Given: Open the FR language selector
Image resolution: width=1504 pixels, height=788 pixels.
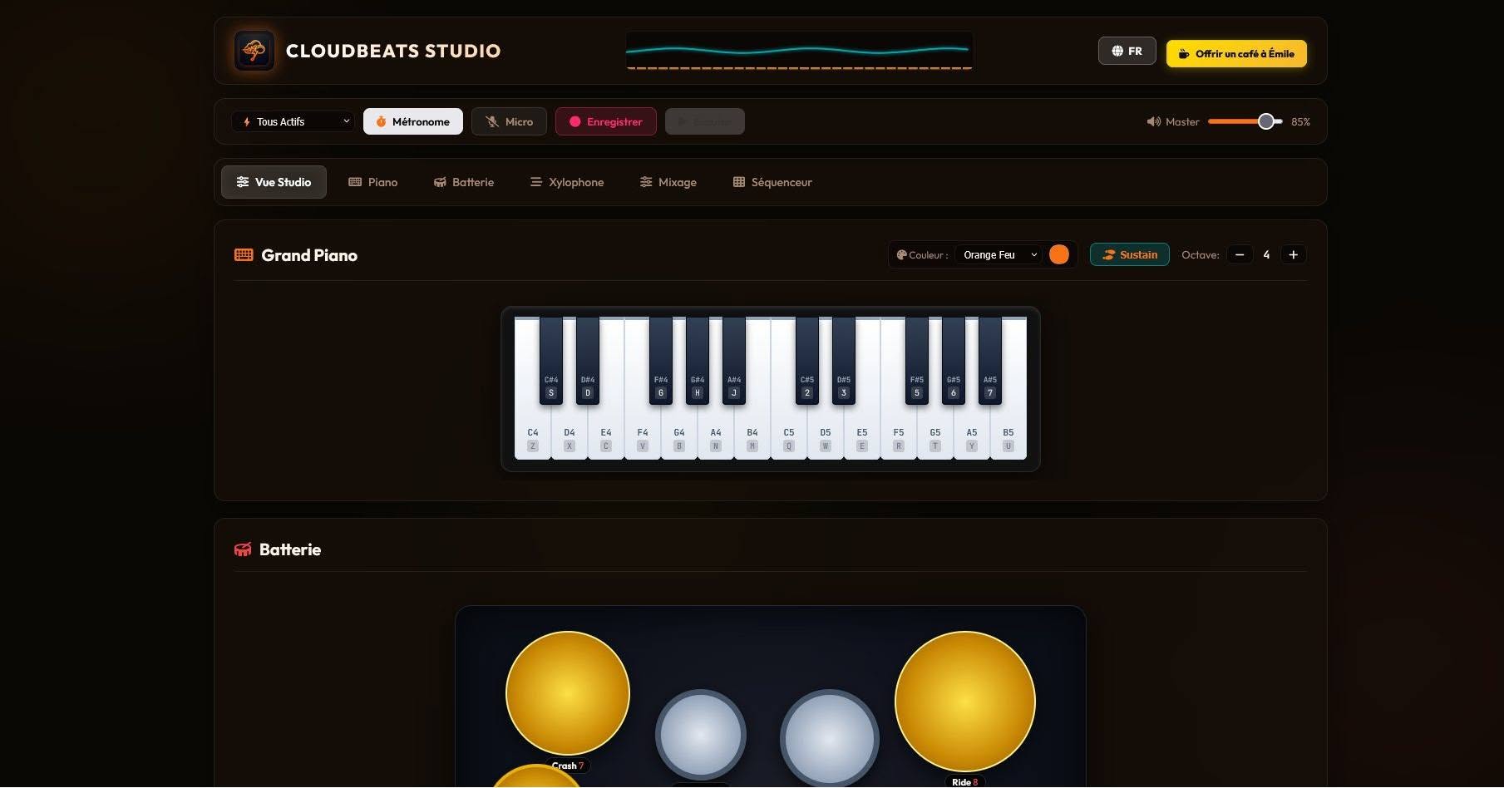Looking at the screenshot, I should coord(1127,51).
